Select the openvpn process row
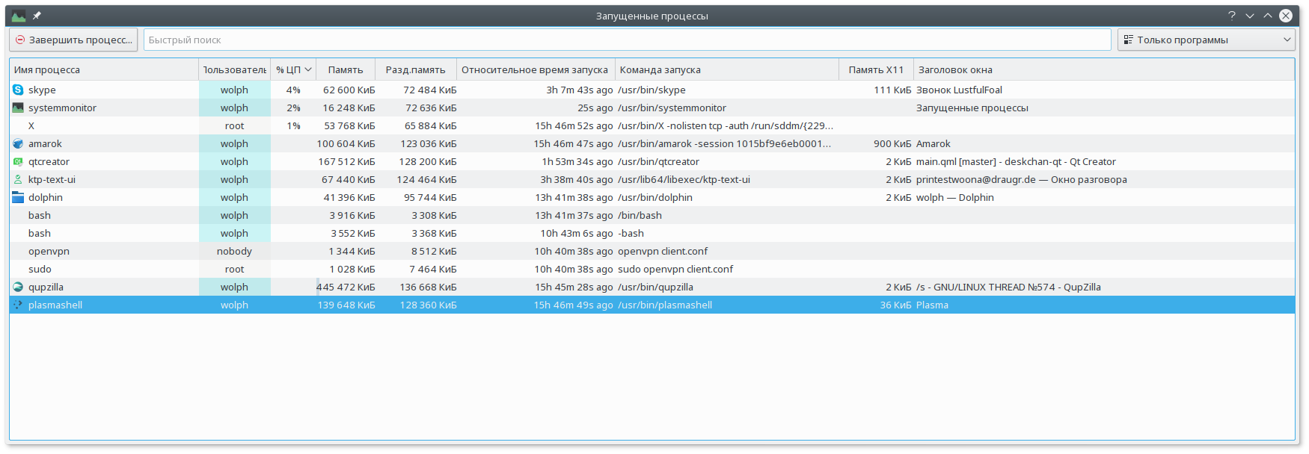 tap(652, 251)
